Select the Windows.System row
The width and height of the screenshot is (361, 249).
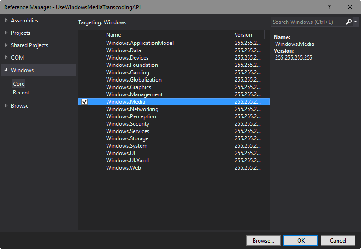click(174, 146)
